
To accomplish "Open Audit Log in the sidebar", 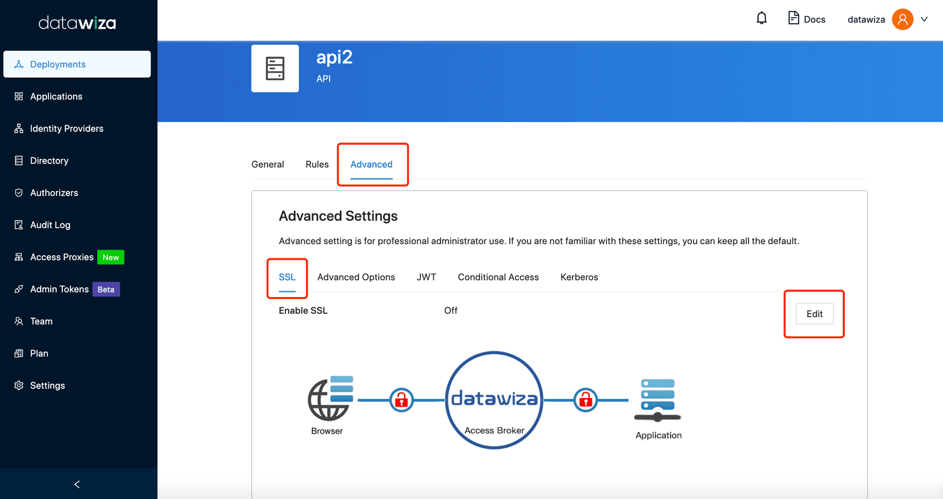I will tap(50, 225).
